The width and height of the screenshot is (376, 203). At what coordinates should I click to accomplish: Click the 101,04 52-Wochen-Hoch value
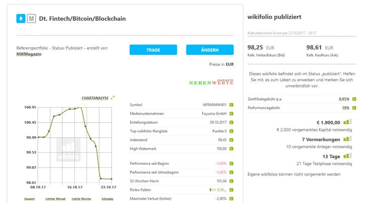pos(221,181)
